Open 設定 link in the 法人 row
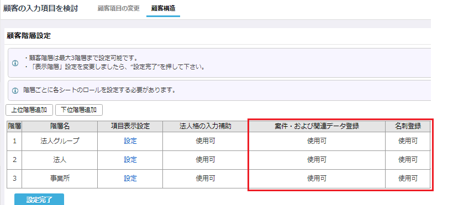453x205 pixels. click(x=130, y=159)
